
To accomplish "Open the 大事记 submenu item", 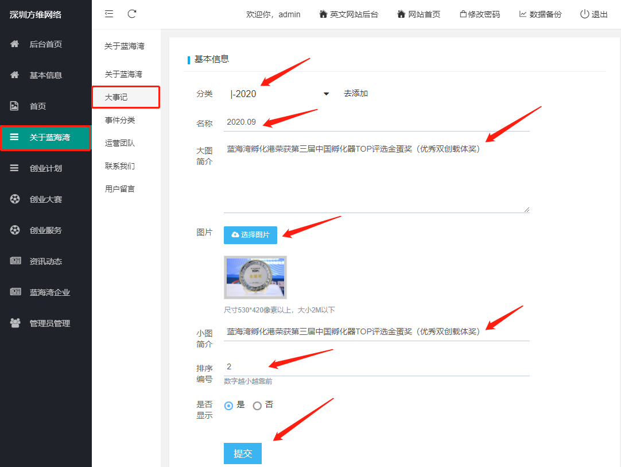I will (x=117, y=98).
